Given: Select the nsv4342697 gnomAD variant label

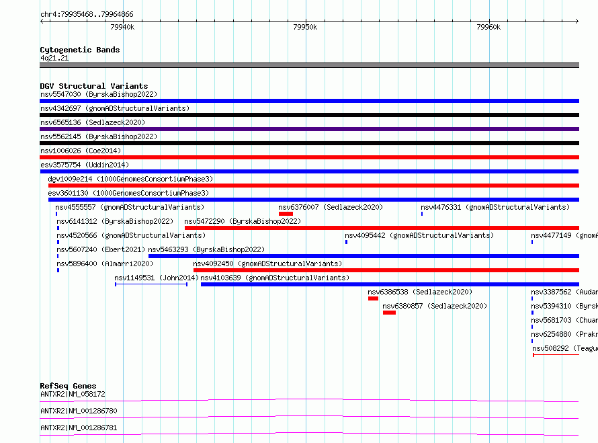Looking at the screenshot, I should tap(115, 108).
